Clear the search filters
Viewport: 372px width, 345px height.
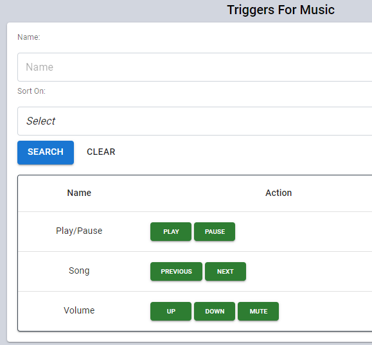pos(101,152)
